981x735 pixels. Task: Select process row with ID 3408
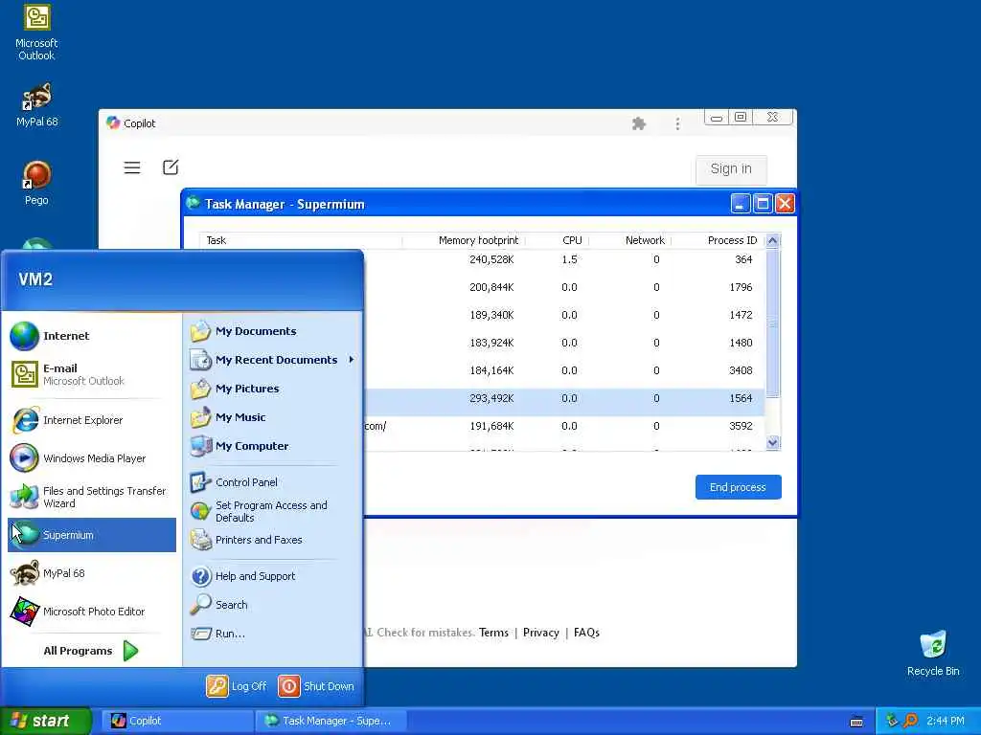pos(563,370)
